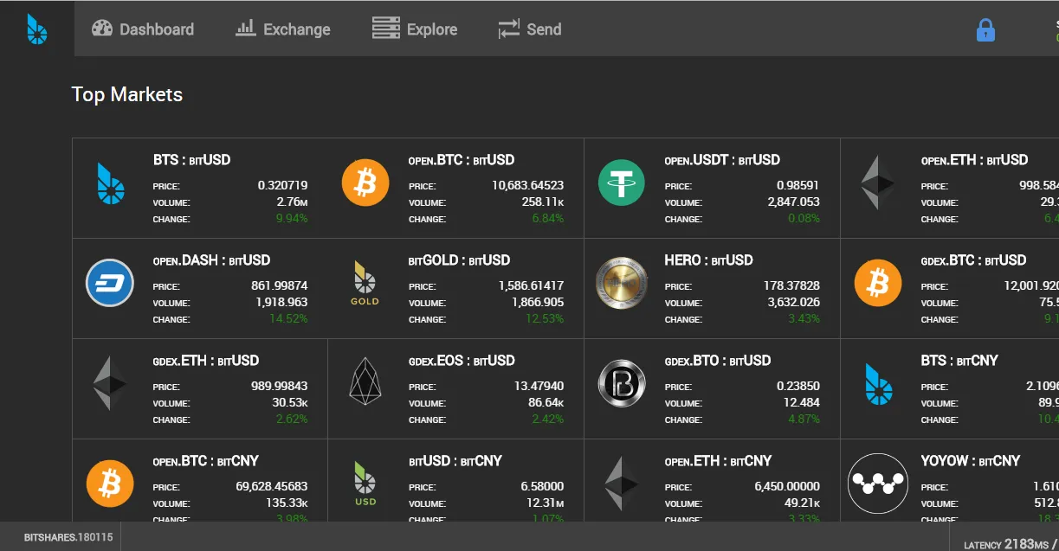Screen dimensions: 1059x551
Task: Click the BTS logo in BTS : bitCNY card
Action: point(878,384)
